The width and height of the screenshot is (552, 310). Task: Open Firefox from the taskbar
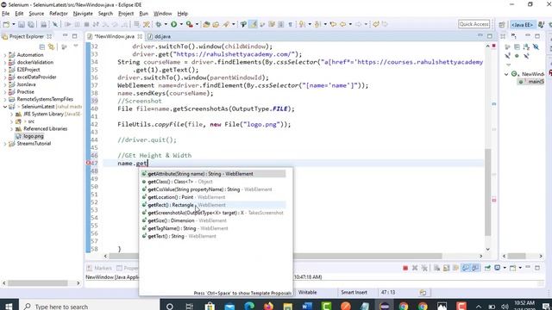tap(268, 307)
